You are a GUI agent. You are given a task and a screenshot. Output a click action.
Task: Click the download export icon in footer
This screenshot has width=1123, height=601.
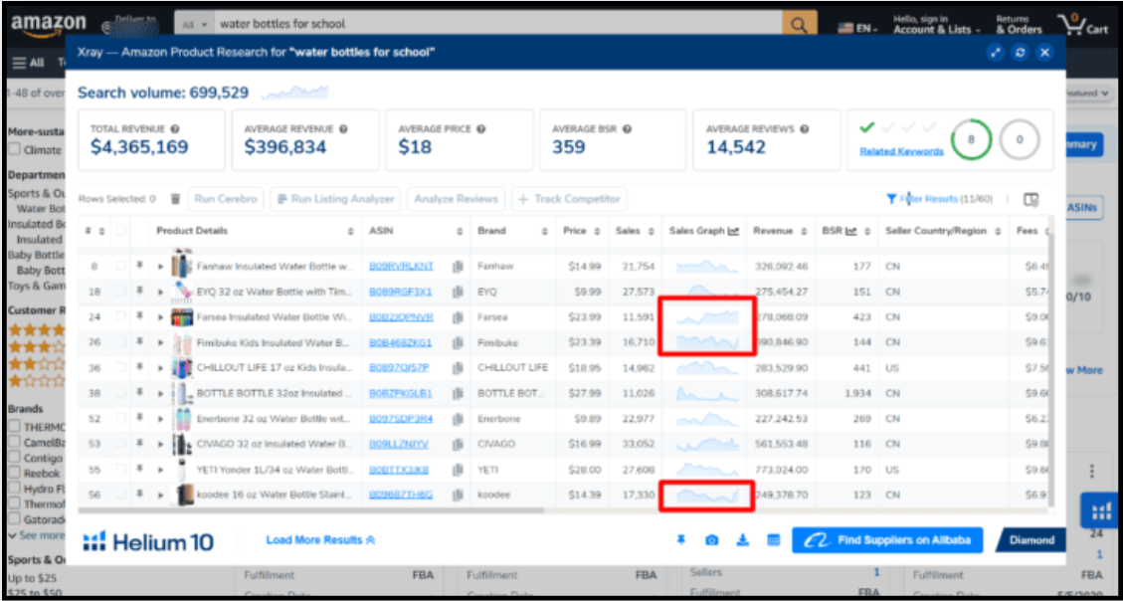[x=742, y=540]
